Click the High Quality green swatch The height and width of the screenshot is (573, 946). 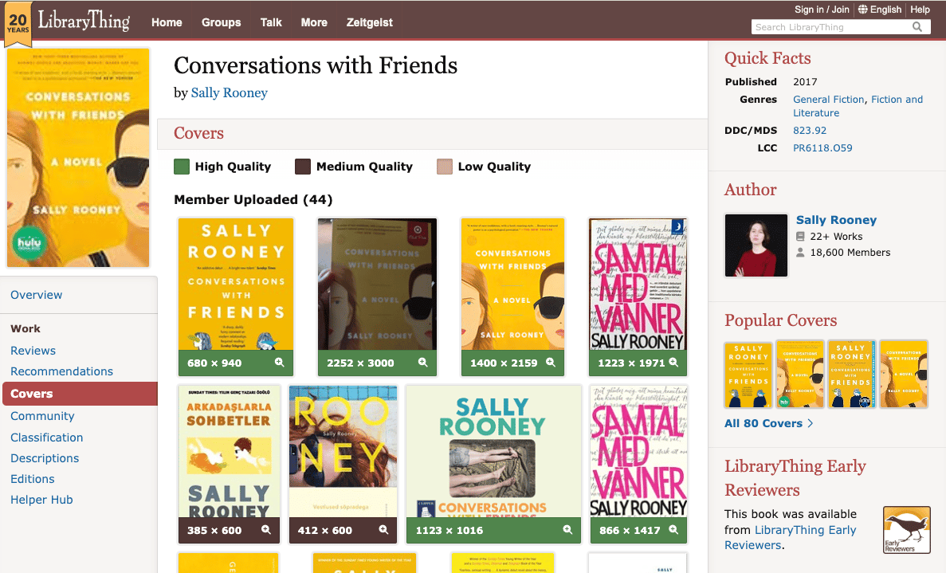tap(182, 167)
